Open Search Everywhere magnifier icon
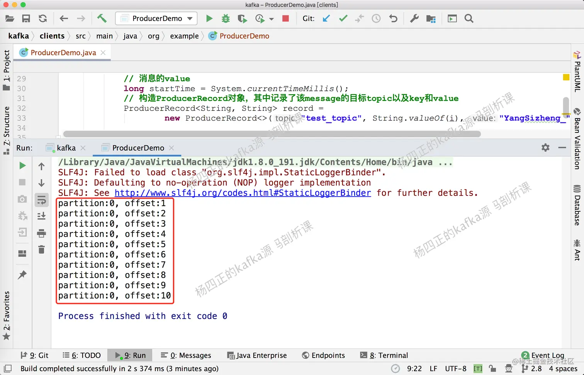This screenshot has height=375, width=584. [x=469, y=19]
